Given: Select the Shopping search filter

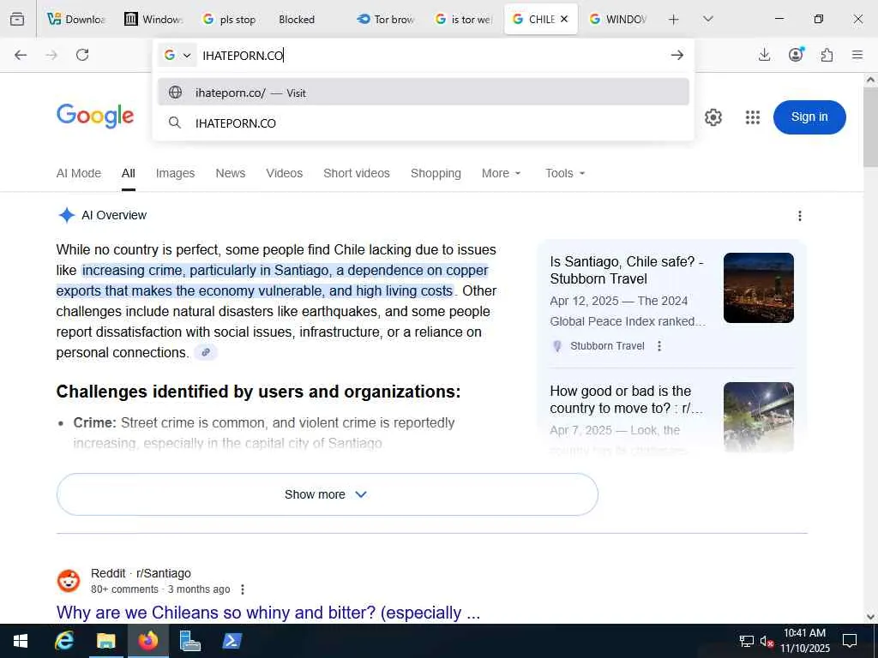Looking at the screenshot, I should coord(436,173).
